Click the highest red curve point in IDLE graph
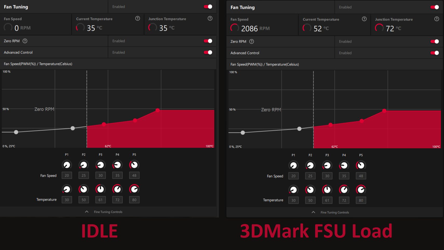The image size is (444, 250). [x=158, y=110]
